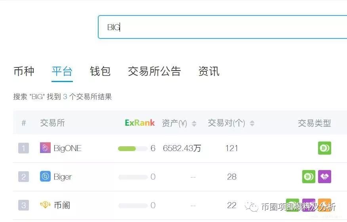
Task: Click the BigONE ExRank progress bar
Action: point(133,148)
